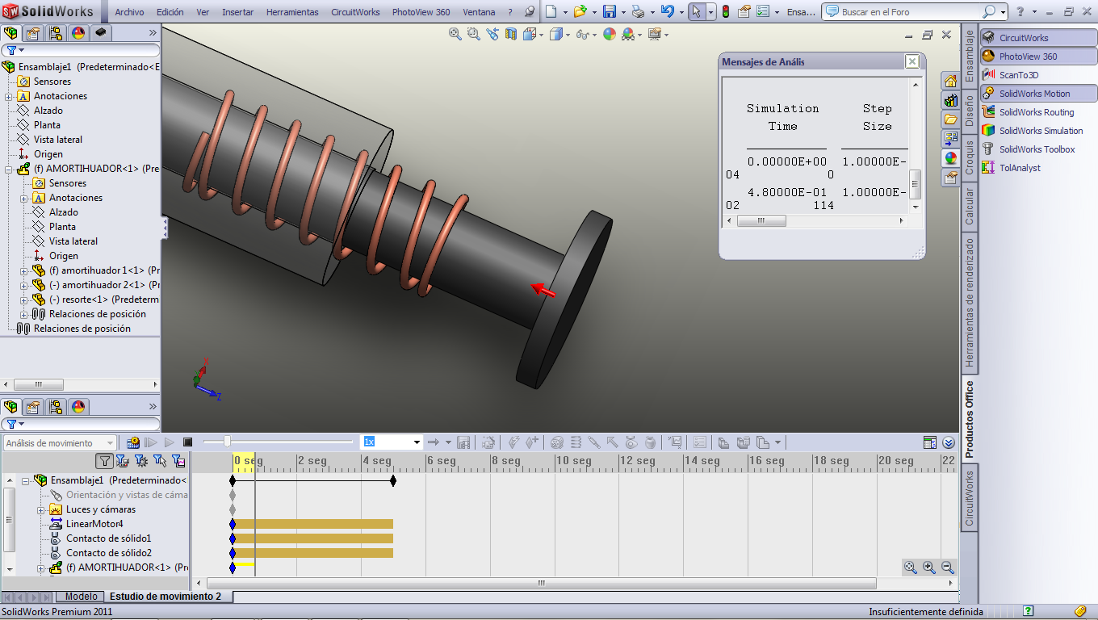Click the Edit appearance color sphere icon
This screenshot has height=620, width=1098.
(609, 34)
